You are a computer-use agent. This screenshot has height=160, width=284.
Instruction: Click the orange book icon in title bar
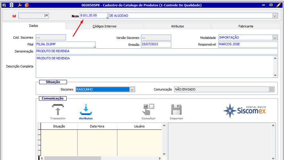click(x=27, y=5)
